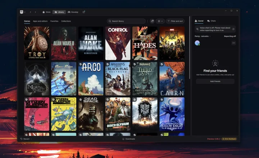Click the badge icon on Citizen Sleeper 2

tap(53, 99)
